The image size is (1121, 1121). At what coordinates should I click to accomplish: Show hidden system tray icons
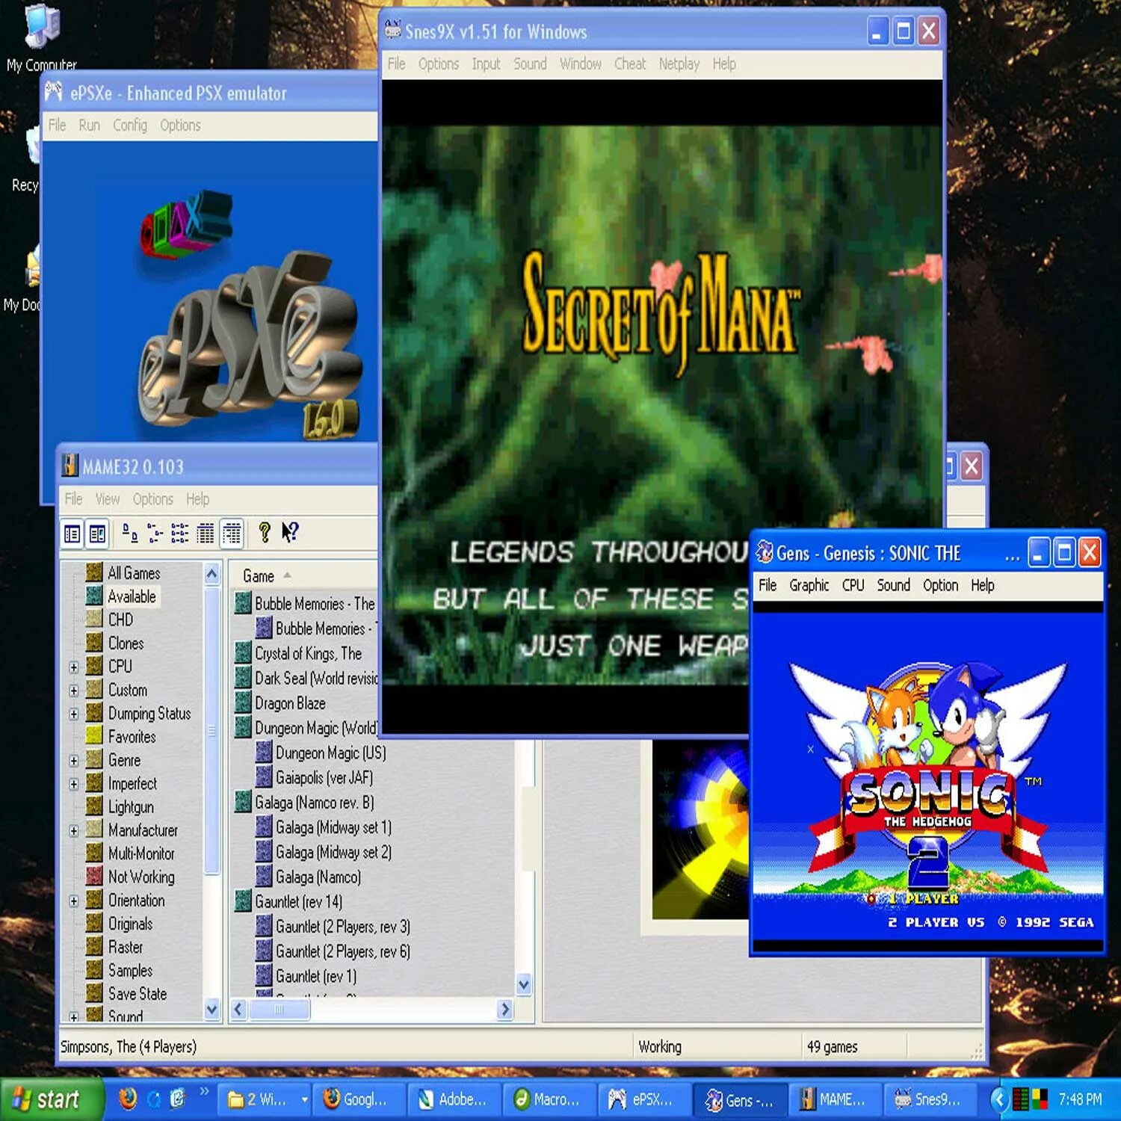[999, 1099]
